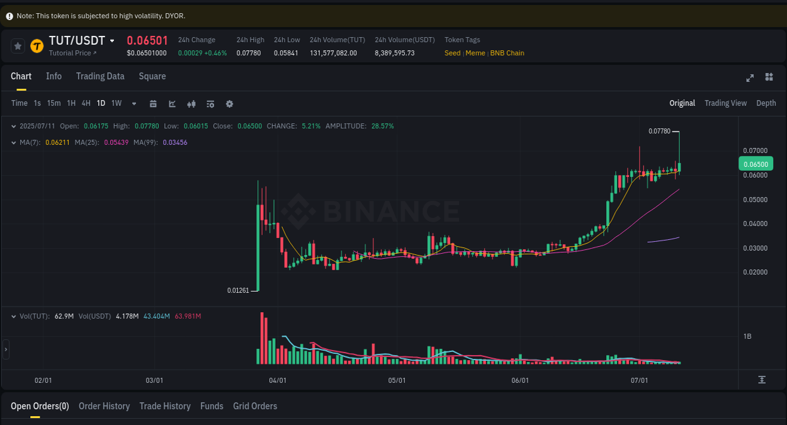Open the chart date range picker

[x=153, y=103]
